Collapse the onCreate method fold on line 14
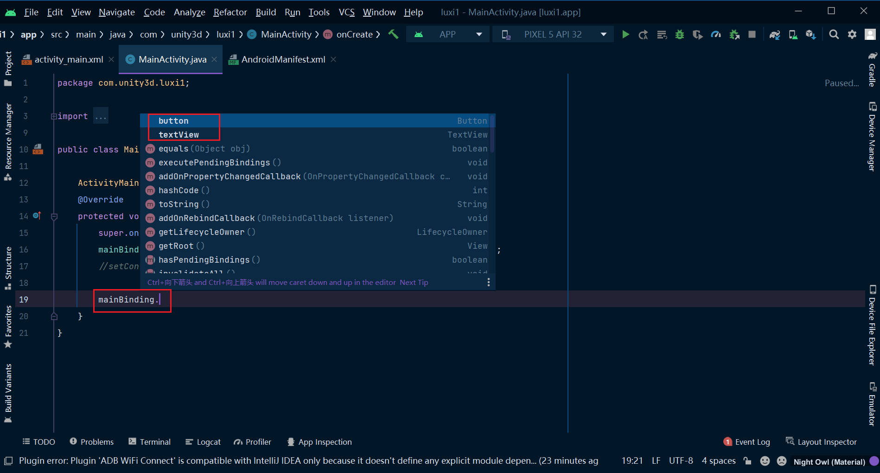Screen dimensions: 880x473 54,216
